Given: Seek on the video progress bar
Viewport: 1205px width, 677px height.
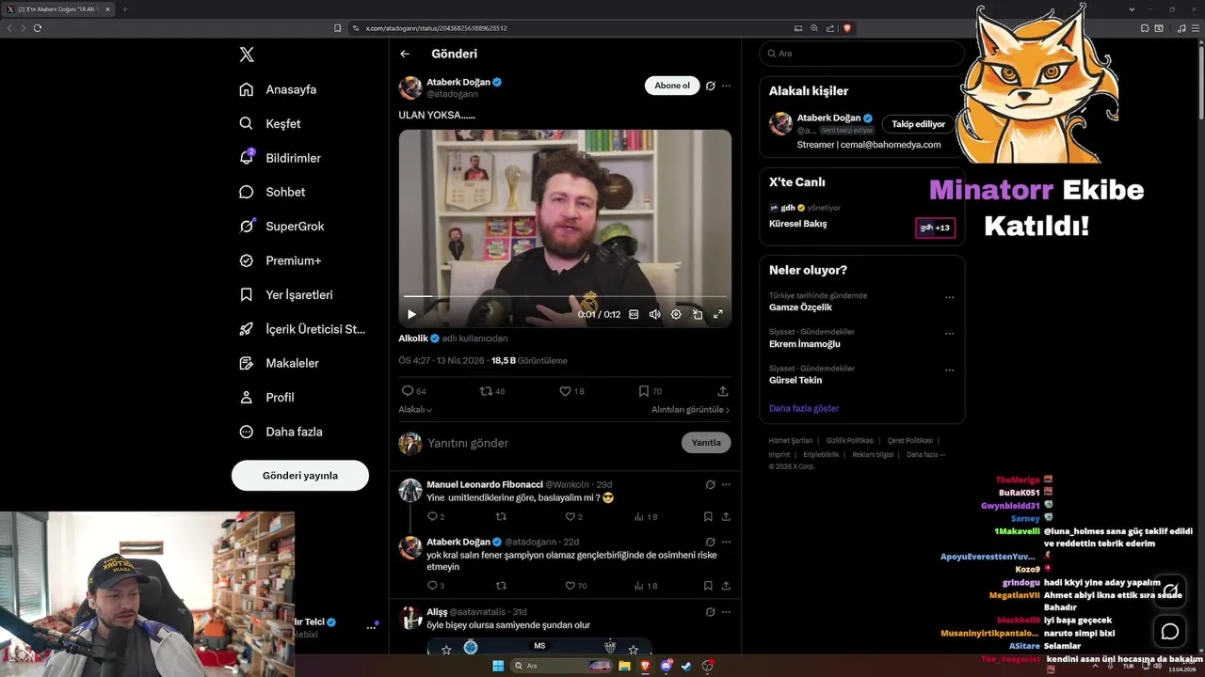Looking at the screenshot, I should 565,296.
